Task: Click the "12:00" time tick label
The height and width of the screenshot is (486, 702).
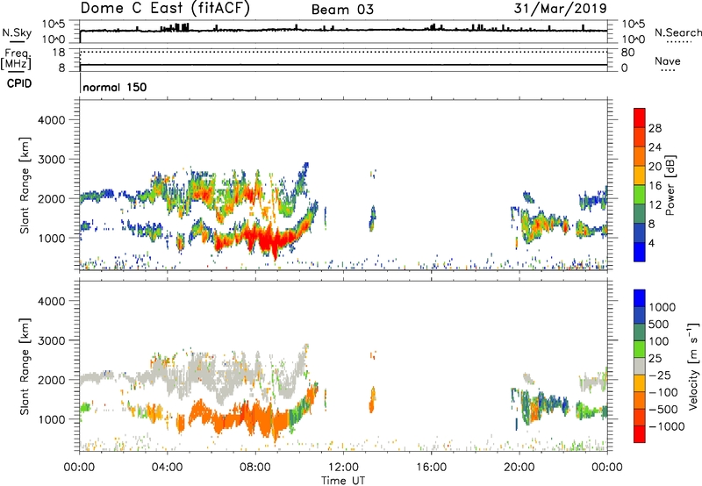Action: pos(343,468)
